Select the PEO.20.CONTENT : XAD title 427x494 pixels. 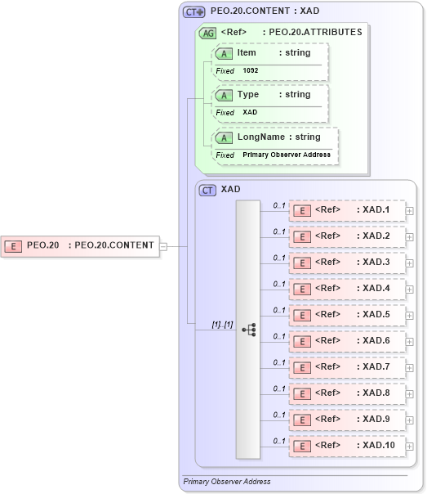pyautogui.click(x=265, y=11)
